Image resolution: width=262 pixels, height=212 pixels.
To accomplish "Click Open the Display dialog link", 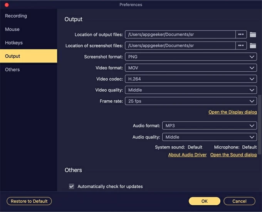I will click(x=232, y=112).
